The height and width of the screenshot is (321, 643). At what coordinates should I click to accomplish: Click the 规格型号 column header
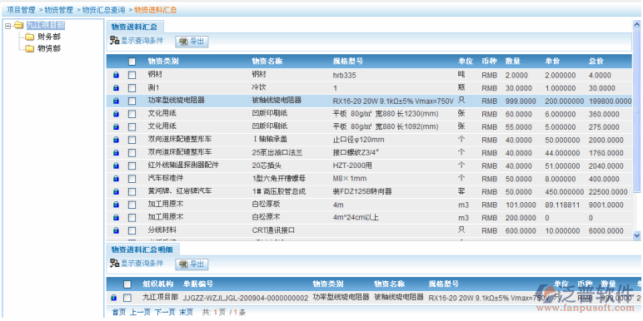click(x=348, y=62)
